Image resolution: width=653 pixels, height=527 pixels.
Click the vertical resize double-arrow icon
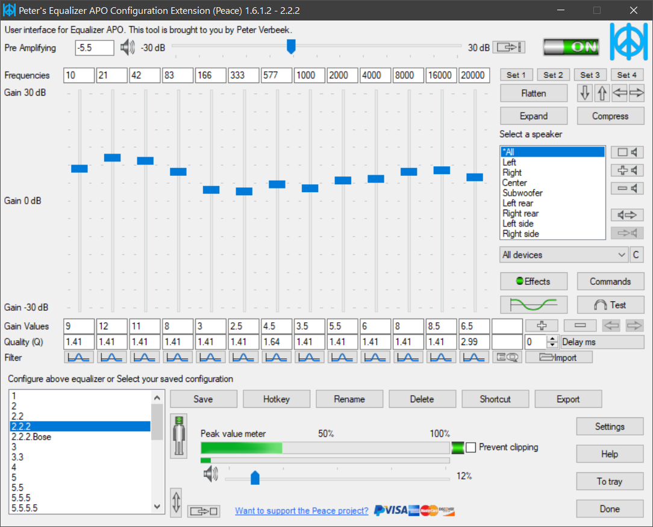[176, 502]
